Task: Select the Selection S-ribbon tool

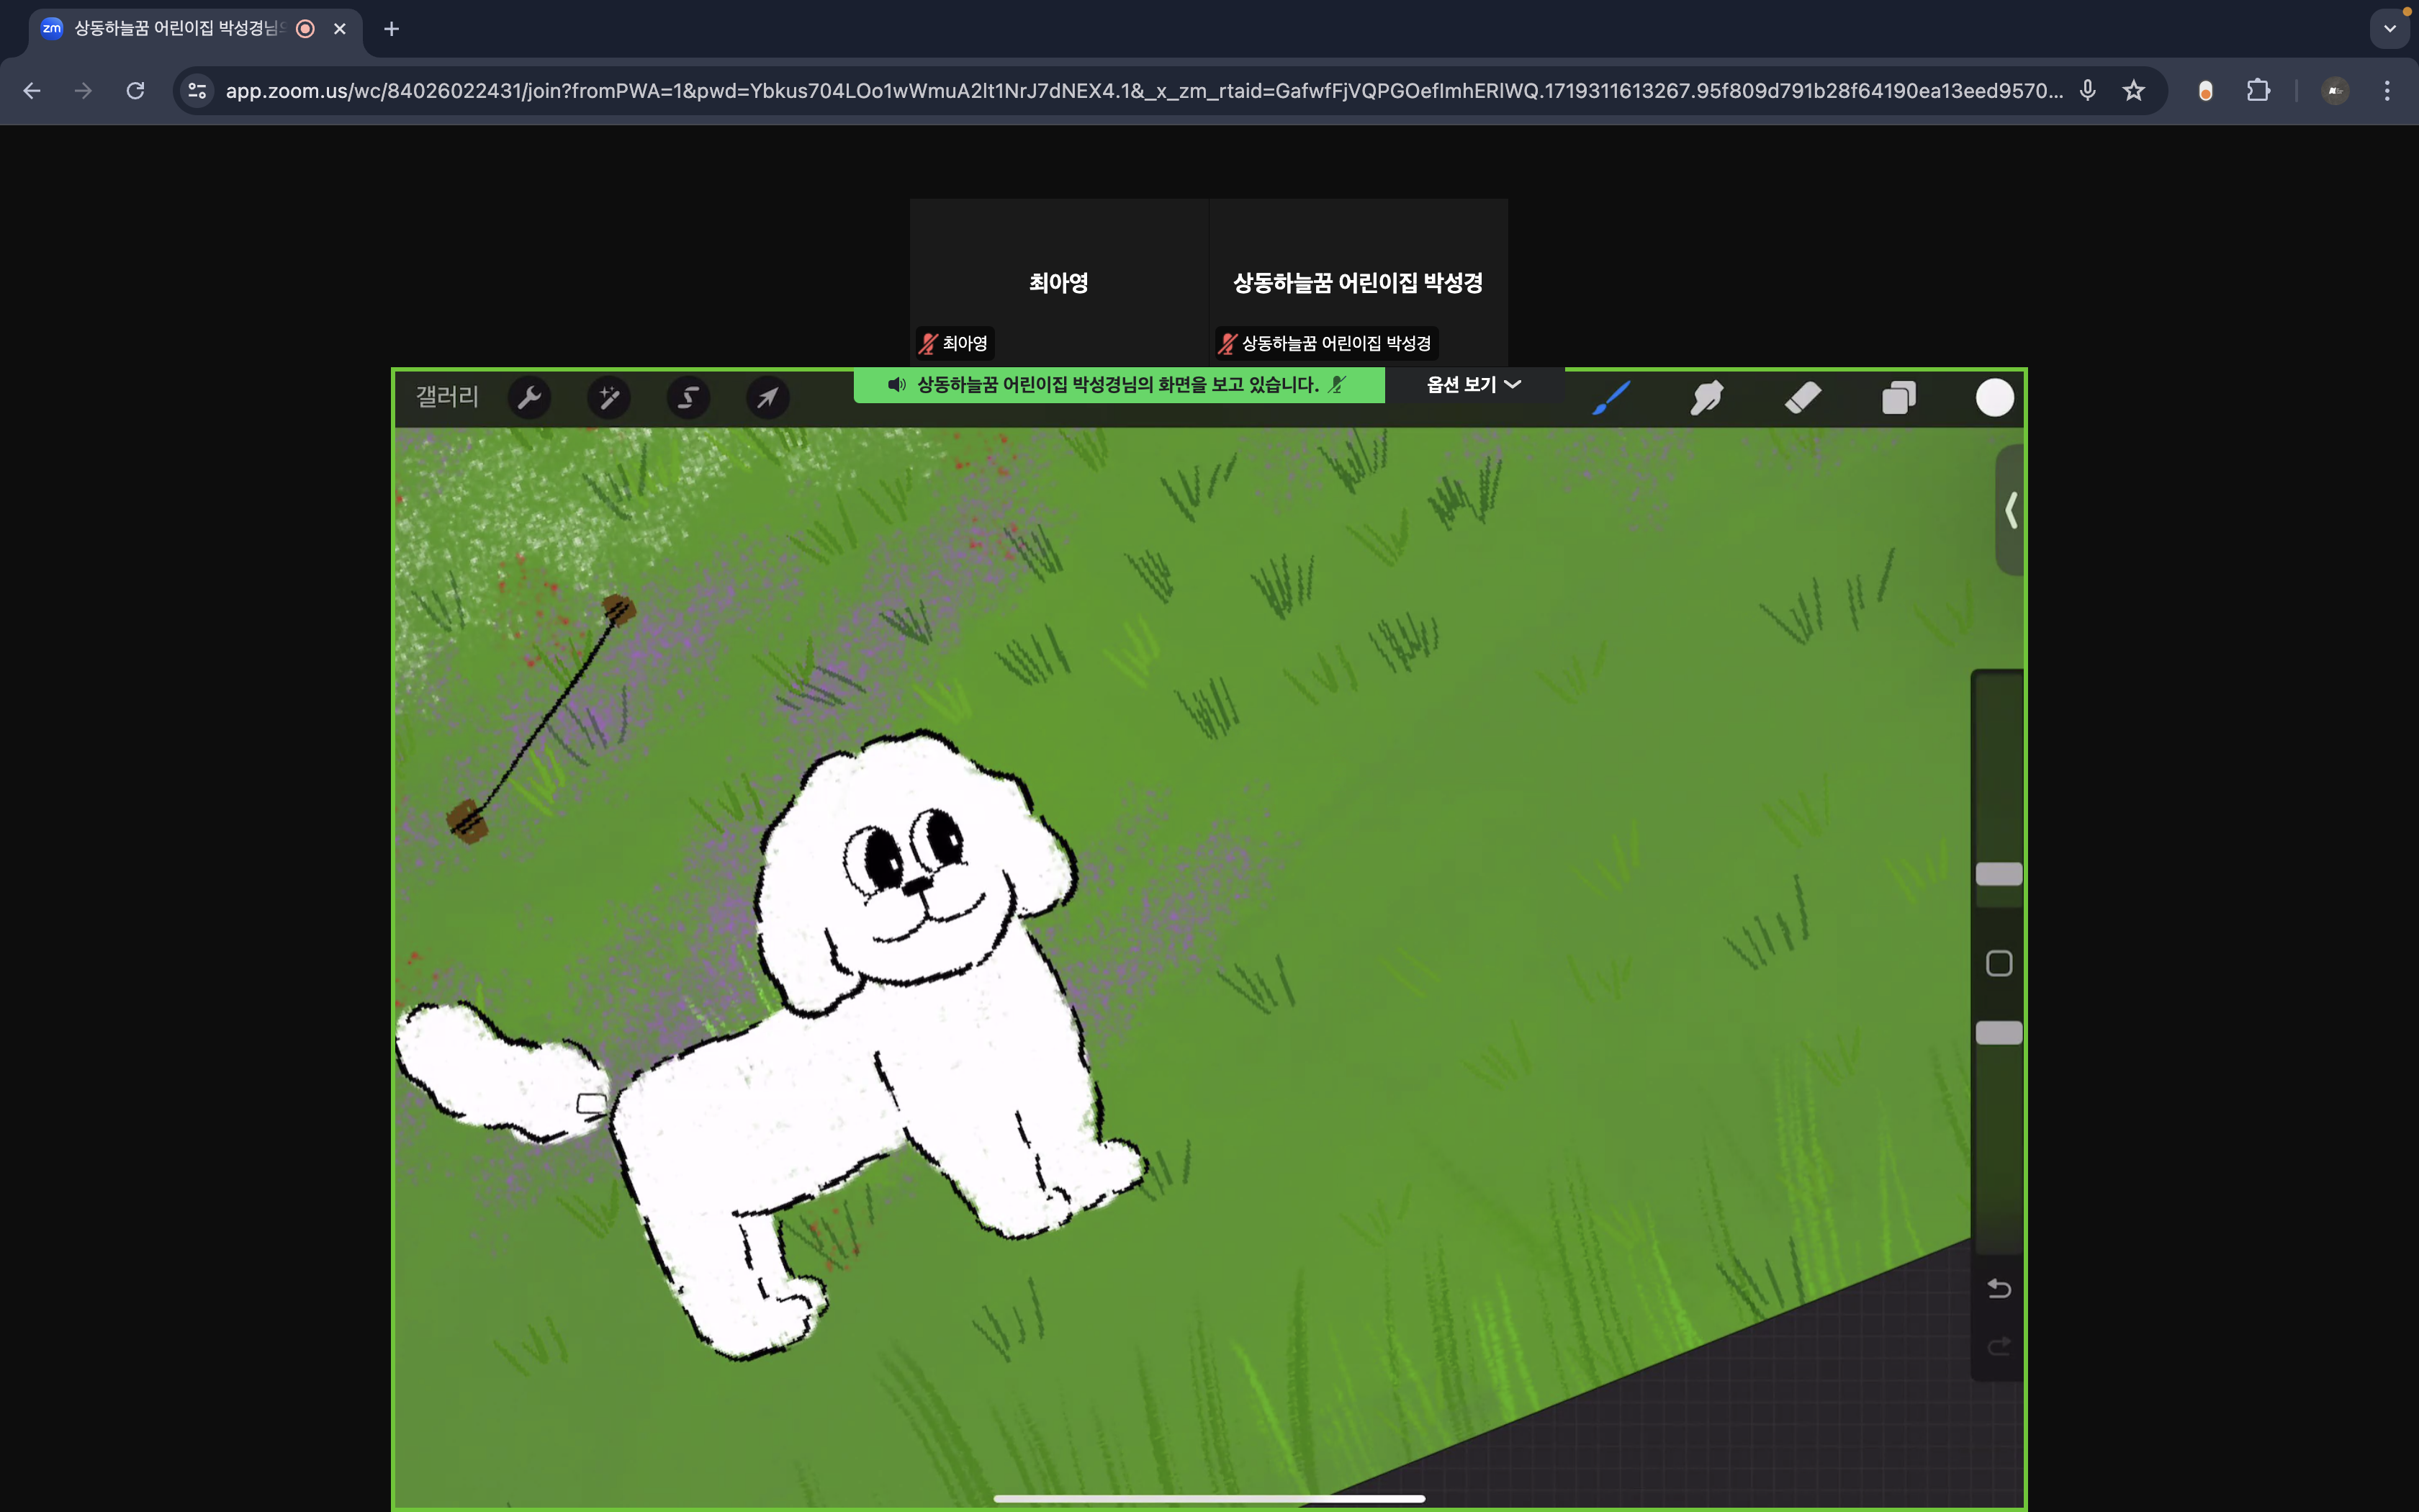Action: pos(688,398)
